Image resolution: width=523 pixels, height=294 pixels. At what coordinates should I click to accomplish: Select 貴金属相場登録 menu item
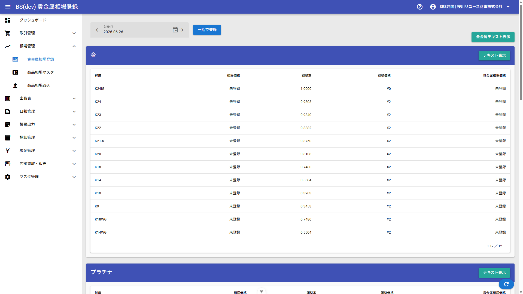click(x=41, y=59)
